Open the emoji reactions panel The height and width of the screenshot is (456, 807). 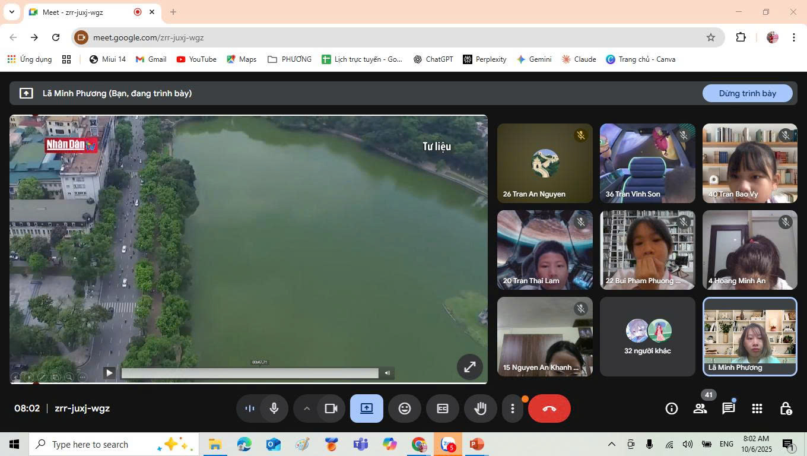pyautogui.click(x=404, y=408)
